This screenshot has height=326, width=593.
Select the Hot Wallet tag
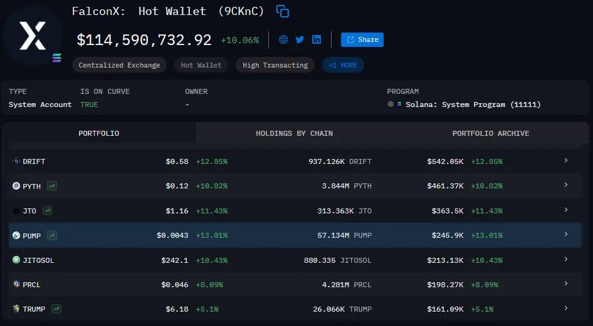click(201, 65)
